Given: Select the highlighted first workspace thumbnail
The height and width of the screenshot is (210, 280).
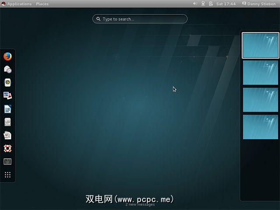Looking at the screenshot, I should (260, 45).
